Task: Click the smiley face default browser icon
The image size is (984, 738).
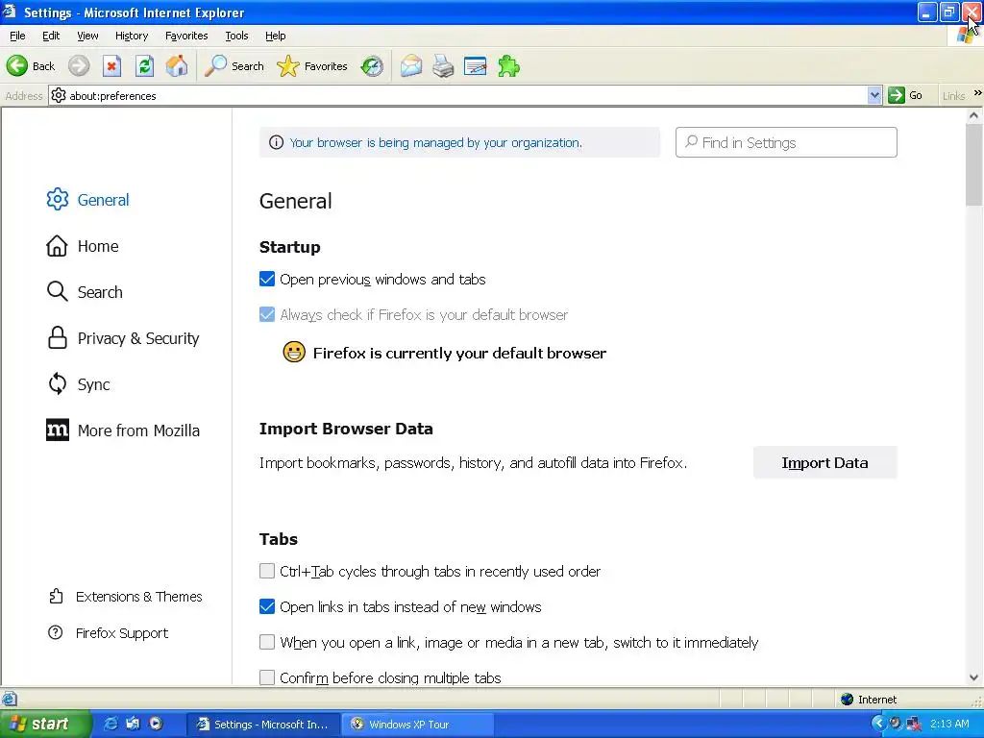Action: 294,352
